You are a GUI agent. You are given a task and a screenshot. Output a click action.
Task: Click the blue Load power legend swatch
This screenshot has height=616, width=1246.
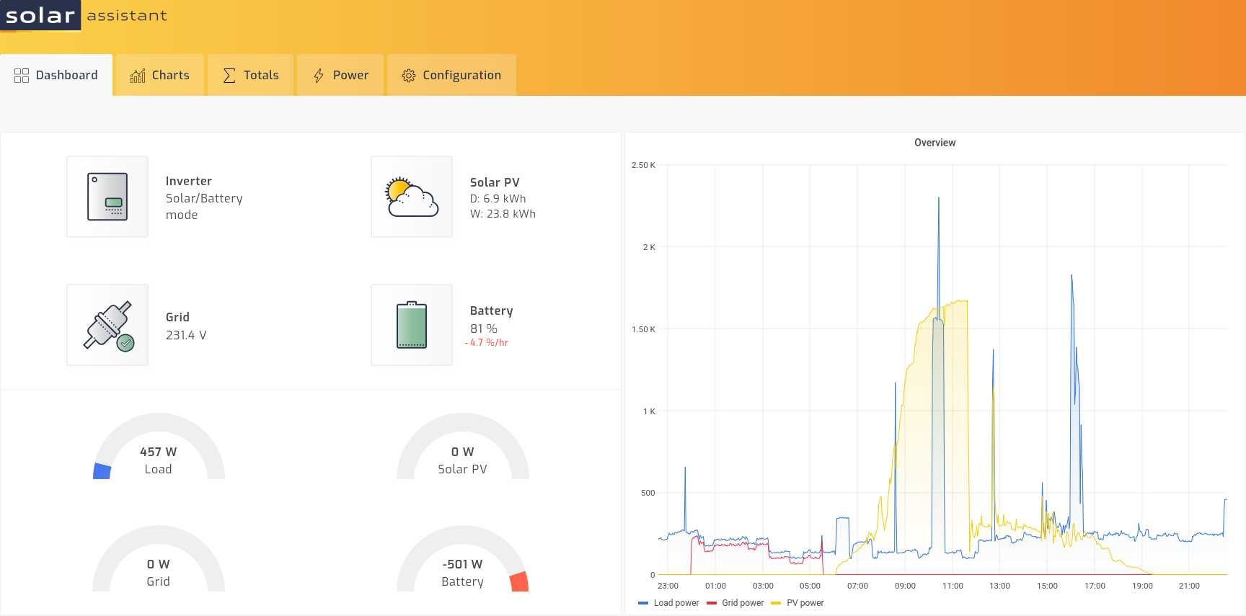643,603
